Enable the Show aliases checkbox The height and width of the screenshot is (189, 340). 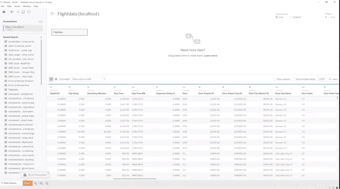(x=274, y=79)
